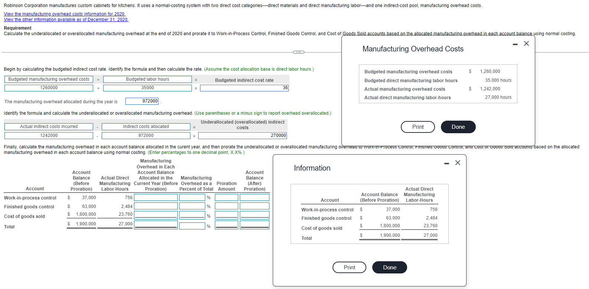This screenshot has height=289, width=589.
Task: Click Work-in-process control proration amount input
Action: tap(226, 198)
